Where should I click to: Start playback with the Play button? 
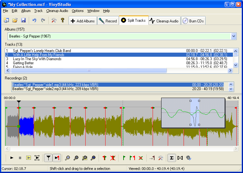click(x=12, y=158)
